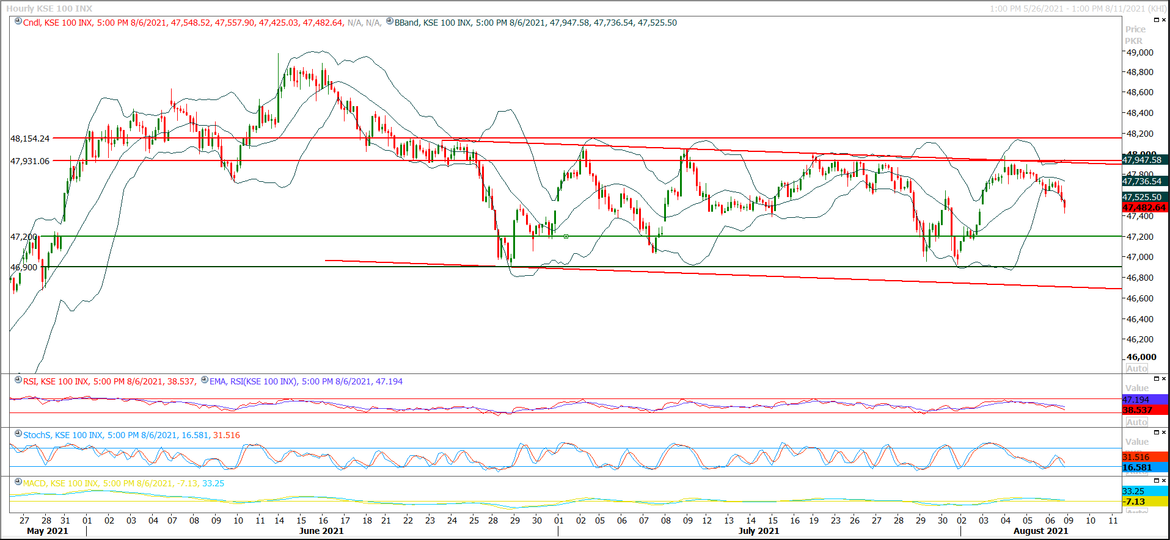Click the chart date range text in the header
This screenshot has width=1170, height=540.
[1078, 9]
